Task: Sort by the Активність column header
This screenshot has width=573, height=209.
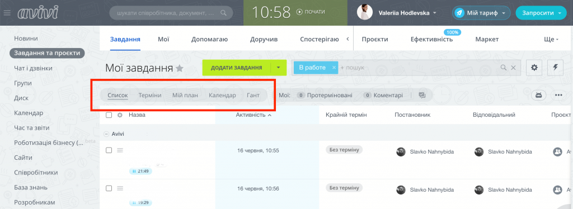Action: (x=253, y=115)
